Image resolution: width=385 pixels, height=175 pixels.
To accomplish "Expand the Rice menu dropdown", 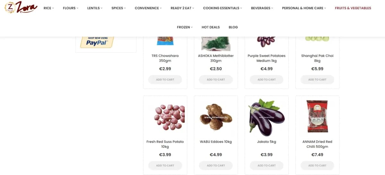I will click(x=49, y=8).
